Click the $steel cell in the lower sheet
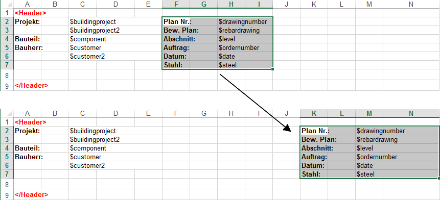 (397, 174)
